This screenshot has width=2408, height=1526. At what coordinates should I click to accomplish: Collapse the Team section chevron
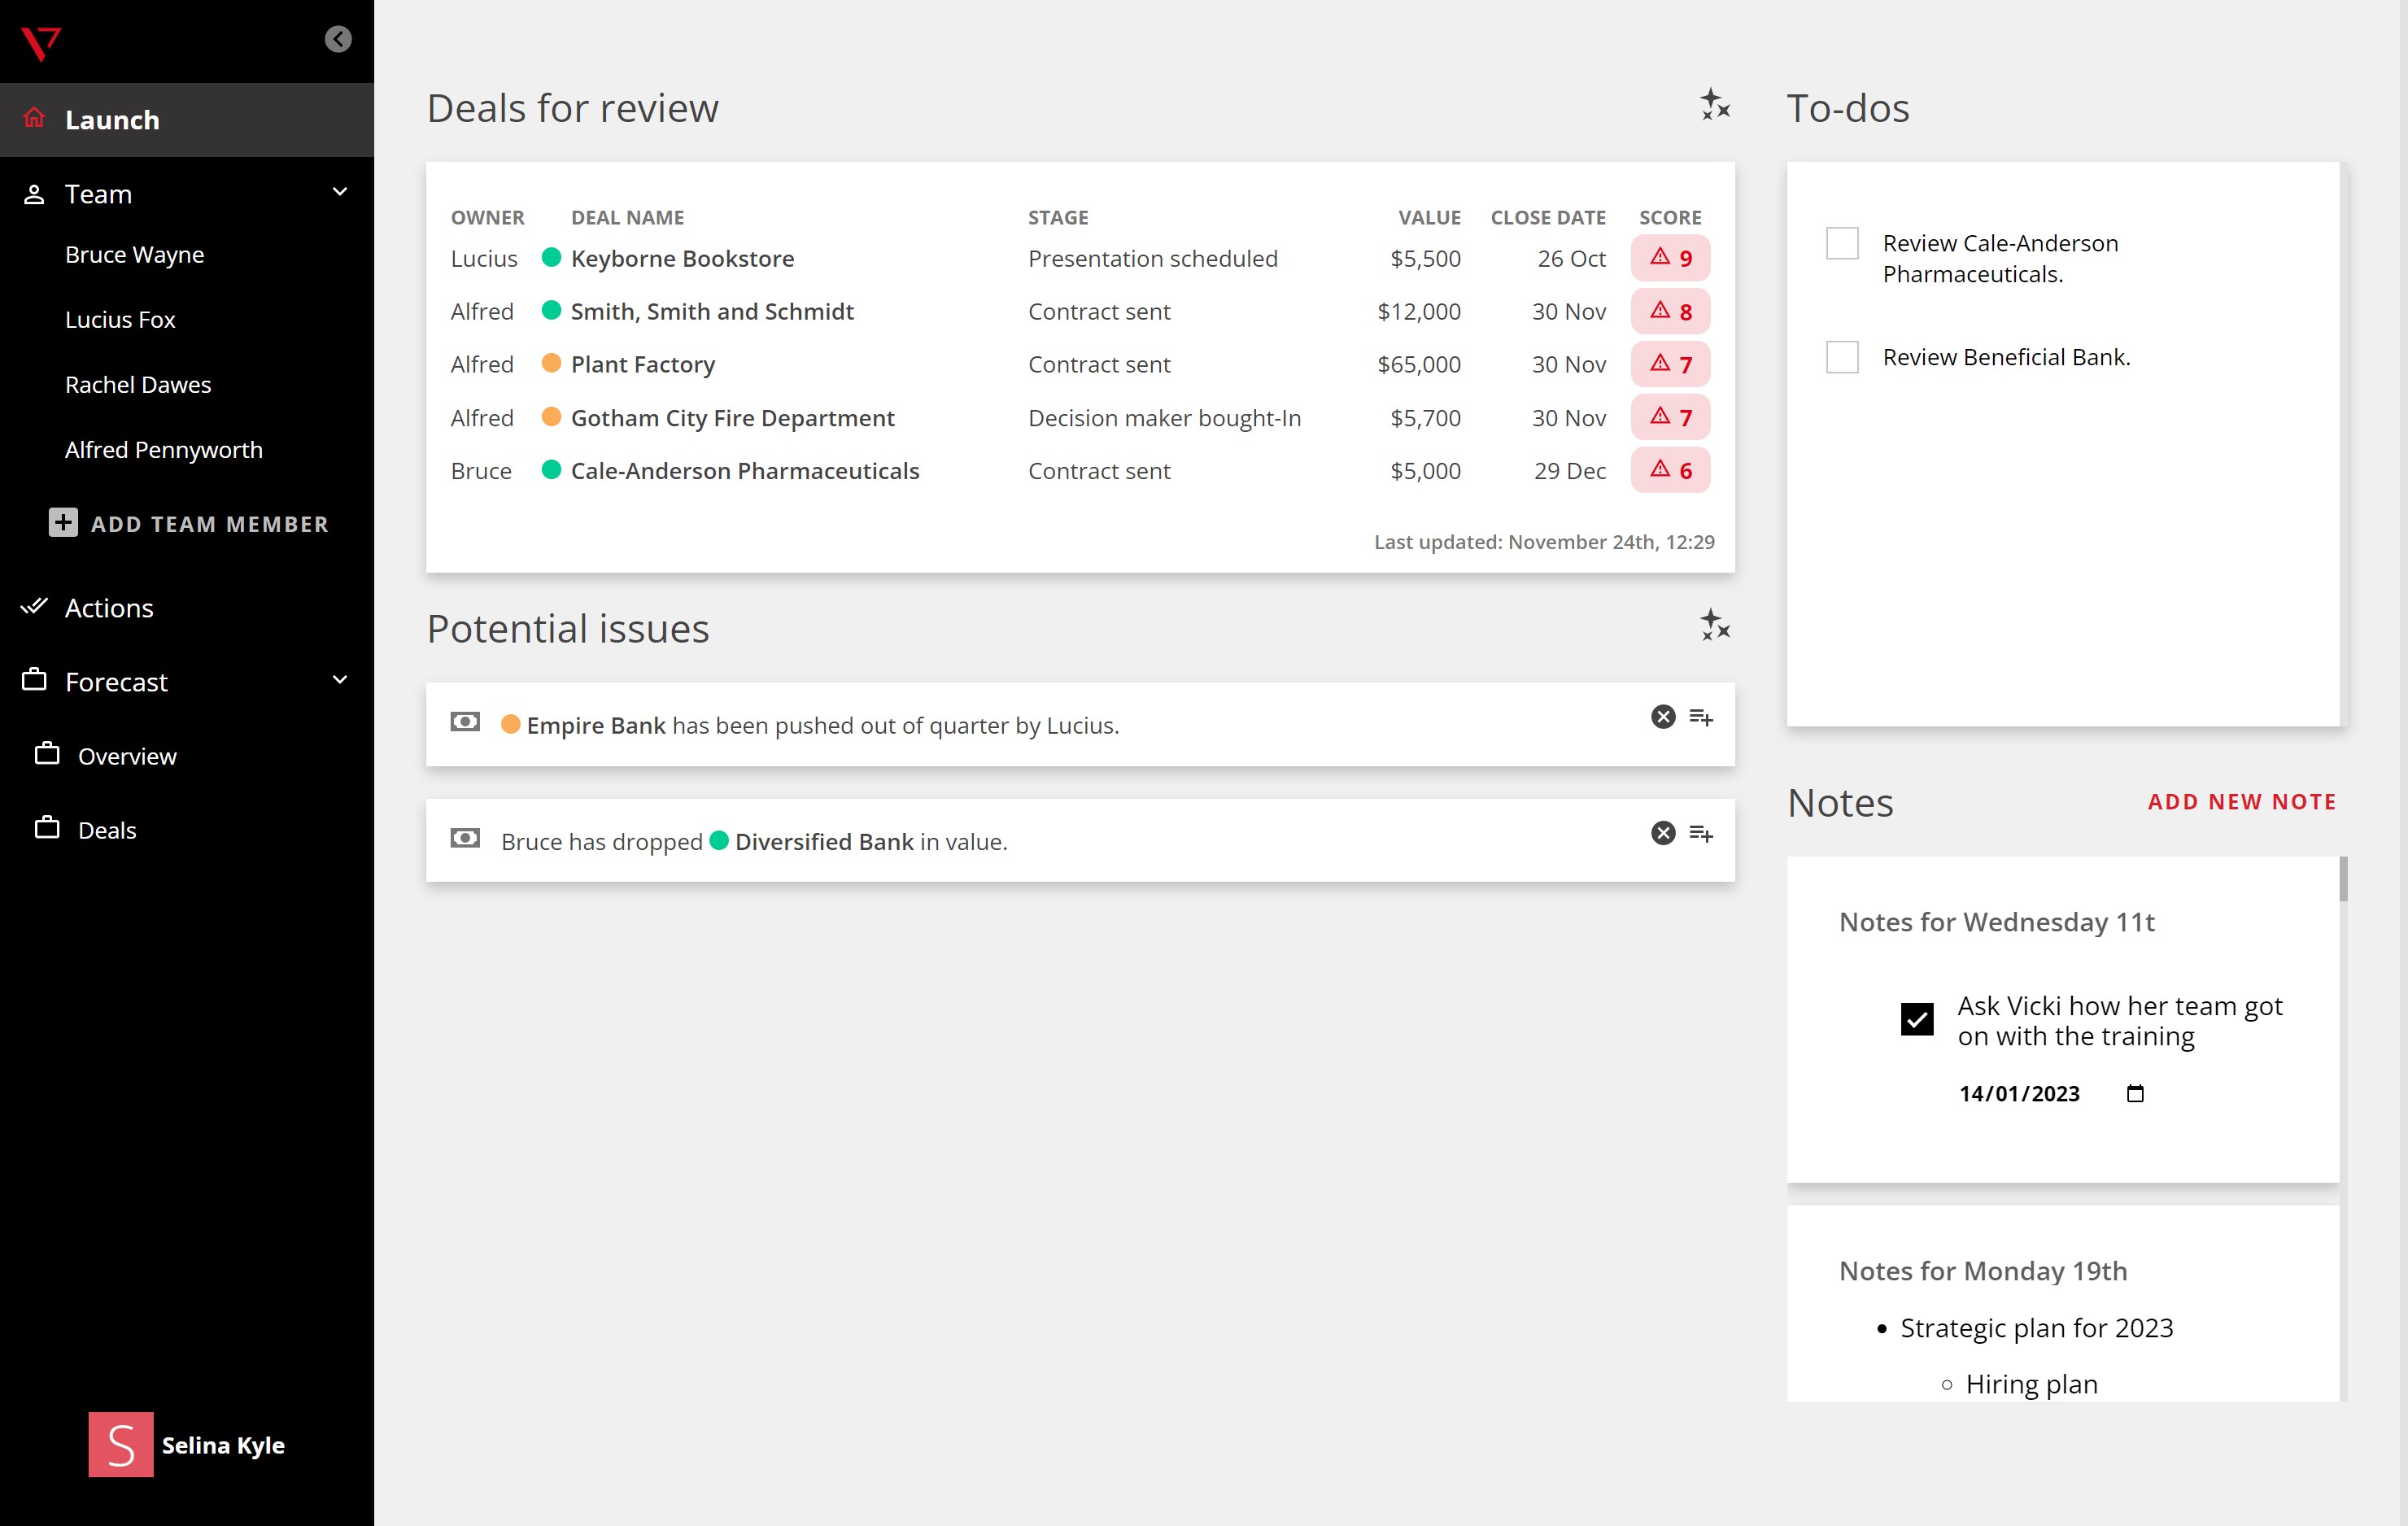[x=340, y=192]
